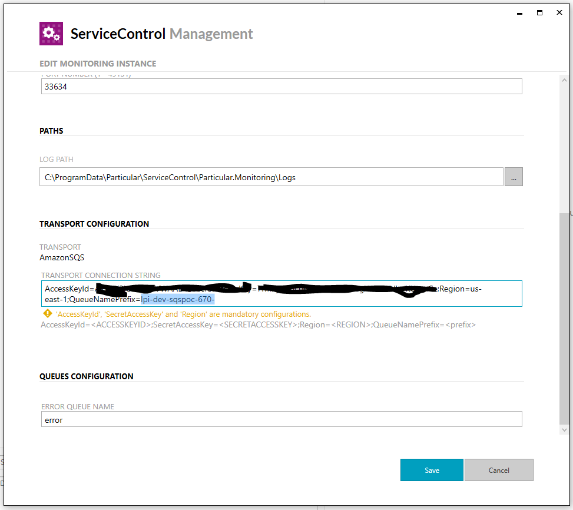
Task: Click the Error Queue Name field
Action: pos(281,419)
